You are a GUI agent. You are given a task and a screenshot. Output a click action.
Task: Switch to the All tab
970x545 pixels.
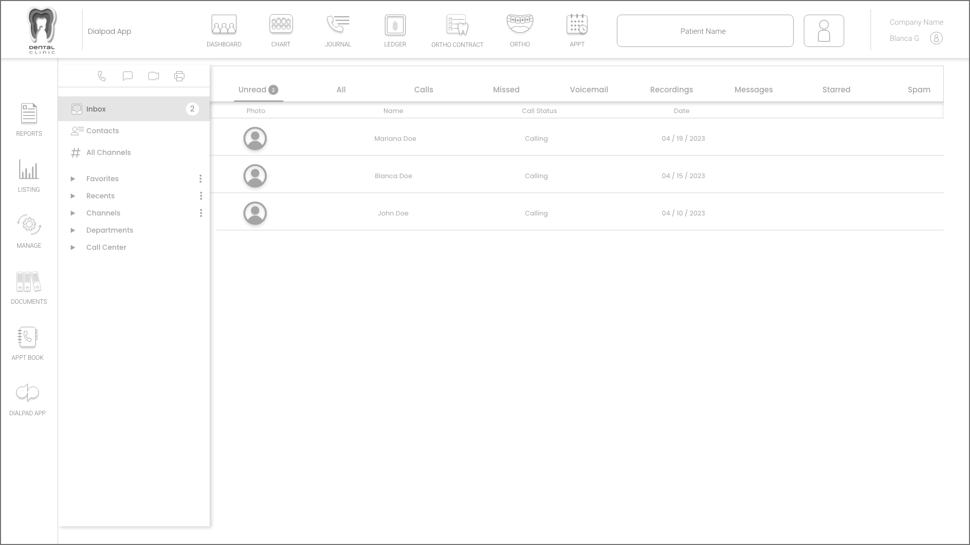click(x=341, y=90)
